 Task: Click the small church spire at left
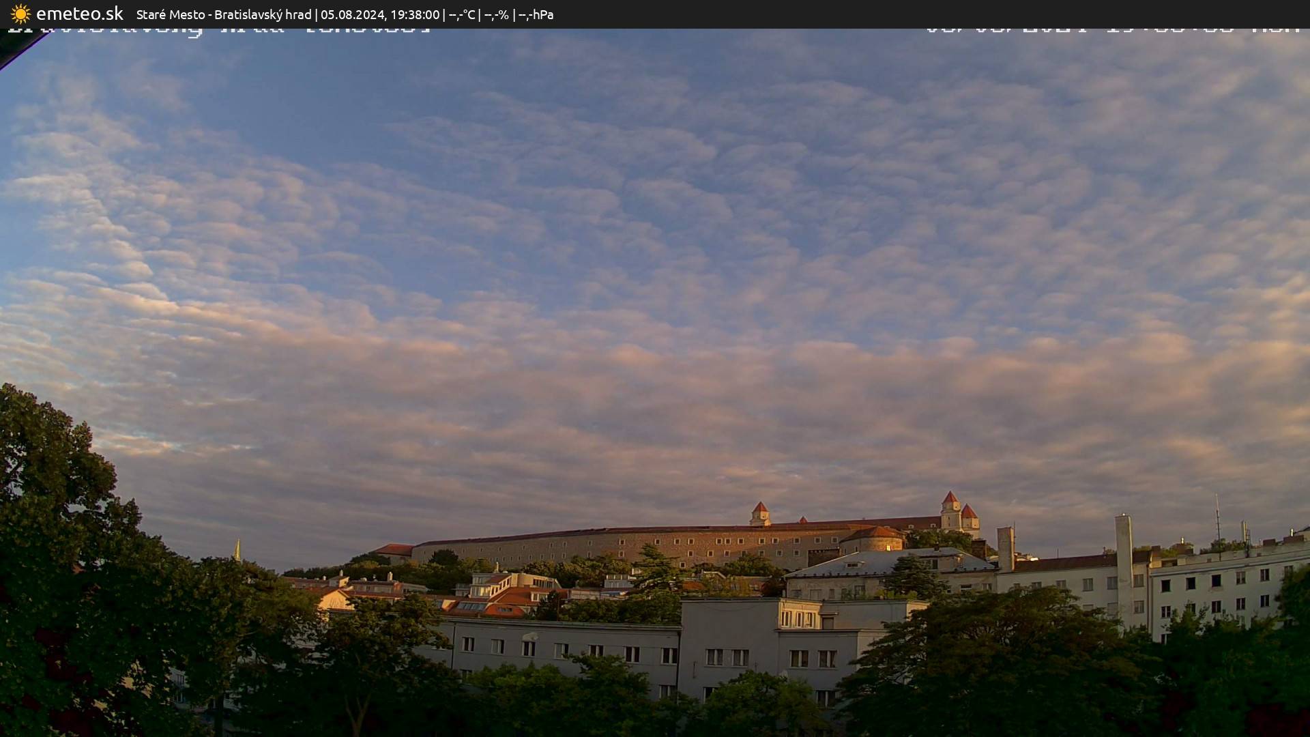237,550
